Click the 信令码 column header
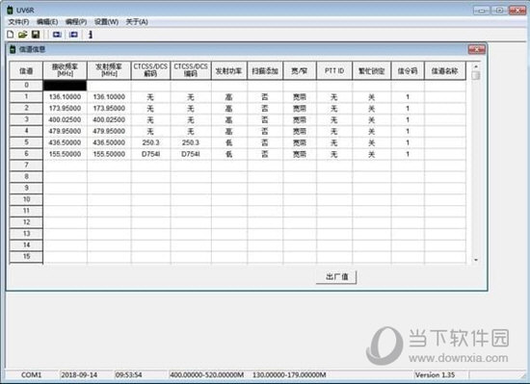Screen dimensions: 530x384 click(x=408, y=71)
